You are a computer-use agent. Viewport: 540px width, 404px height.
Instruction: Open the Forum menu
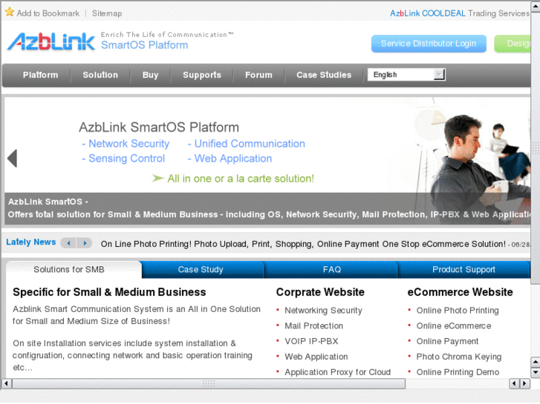click(x=258, y=75)
